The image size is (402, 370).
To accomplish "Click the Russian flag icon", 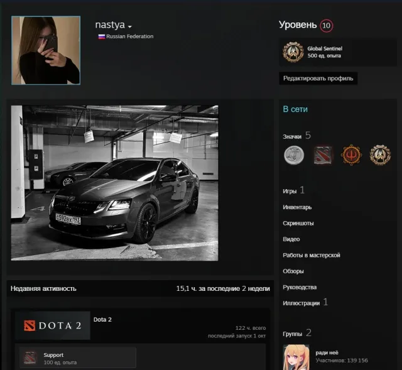I will pos(102,36).
